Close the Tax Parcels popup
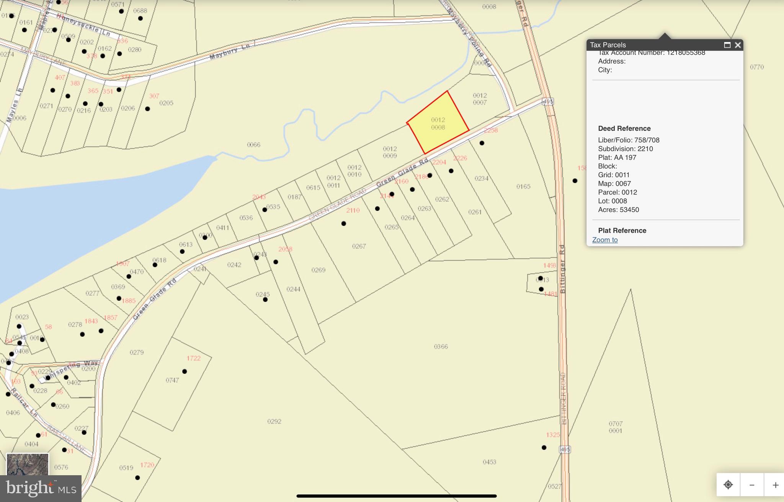 pyautogui.click(x=737, y=45)
